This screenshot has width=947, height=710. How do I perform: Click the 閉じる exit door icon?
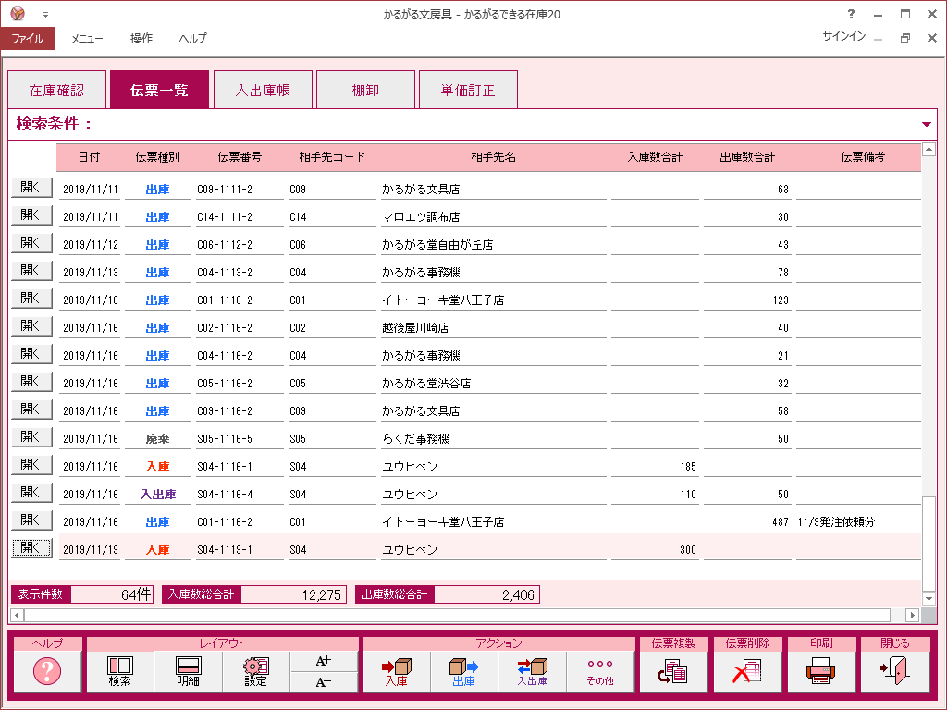895,671
